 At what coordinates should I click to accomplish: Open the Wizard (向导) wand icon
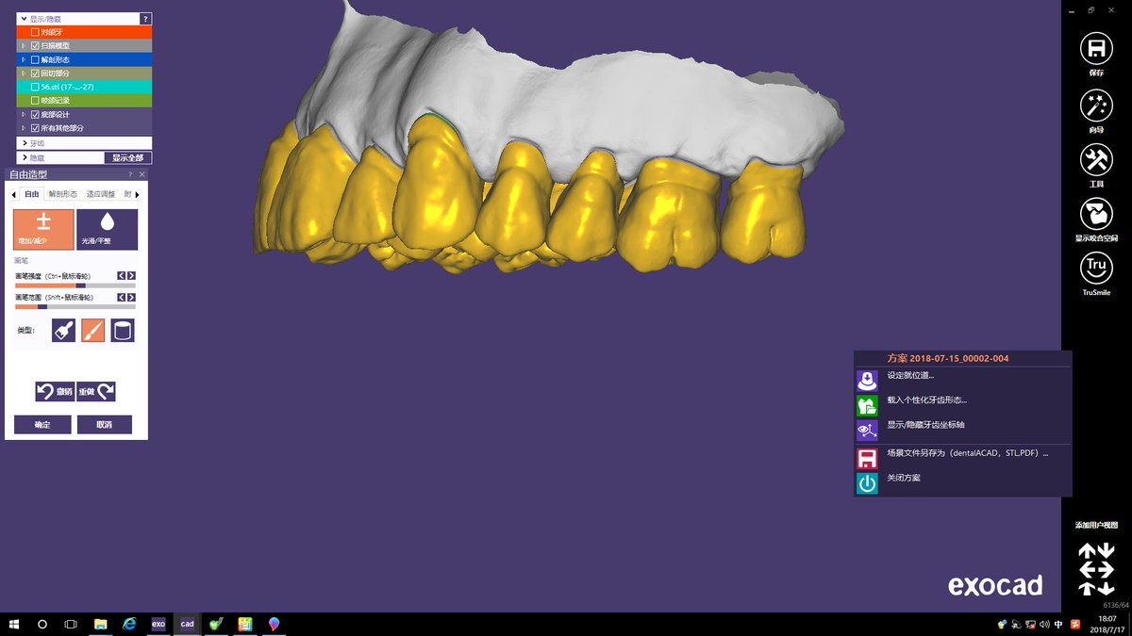(x=1096, y=104)
